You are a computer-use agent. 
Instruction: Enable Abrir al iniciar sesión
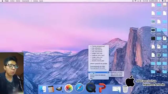click(x=117, y=74)
